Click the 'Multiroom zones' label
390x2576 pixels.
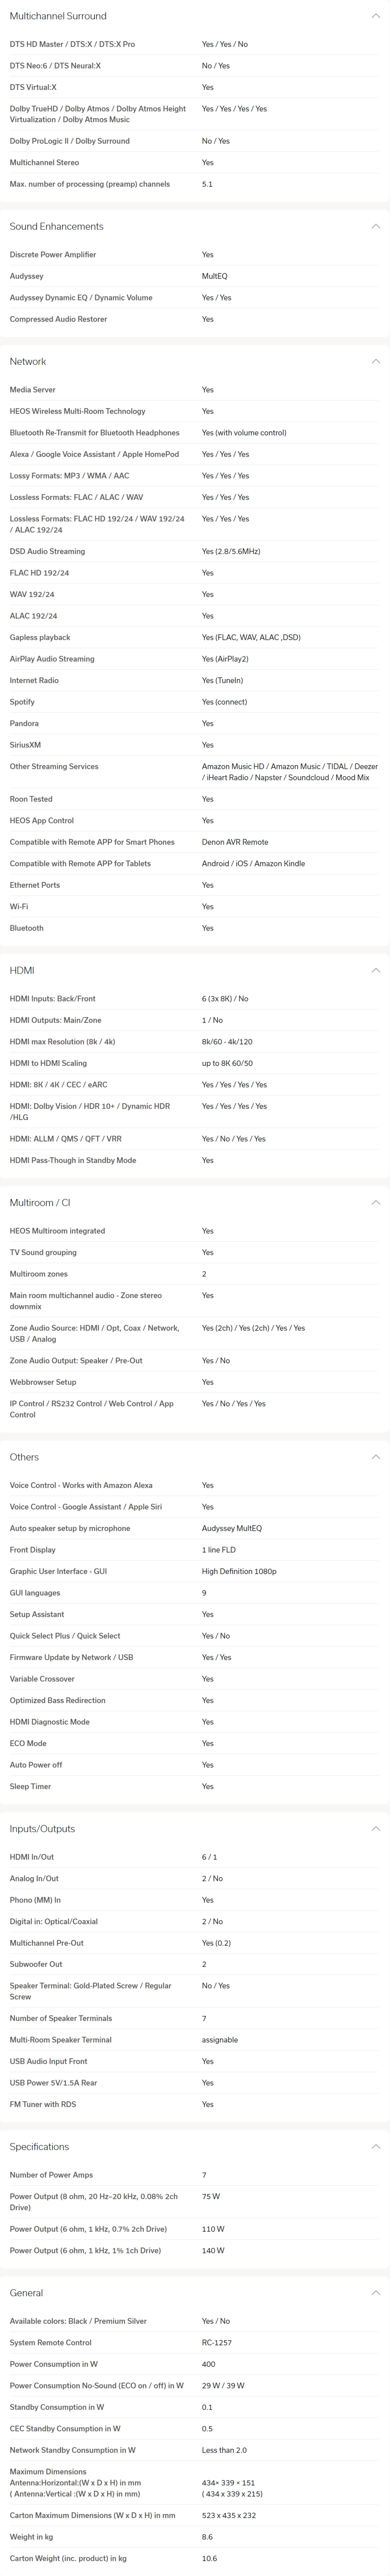(39, 1274)
